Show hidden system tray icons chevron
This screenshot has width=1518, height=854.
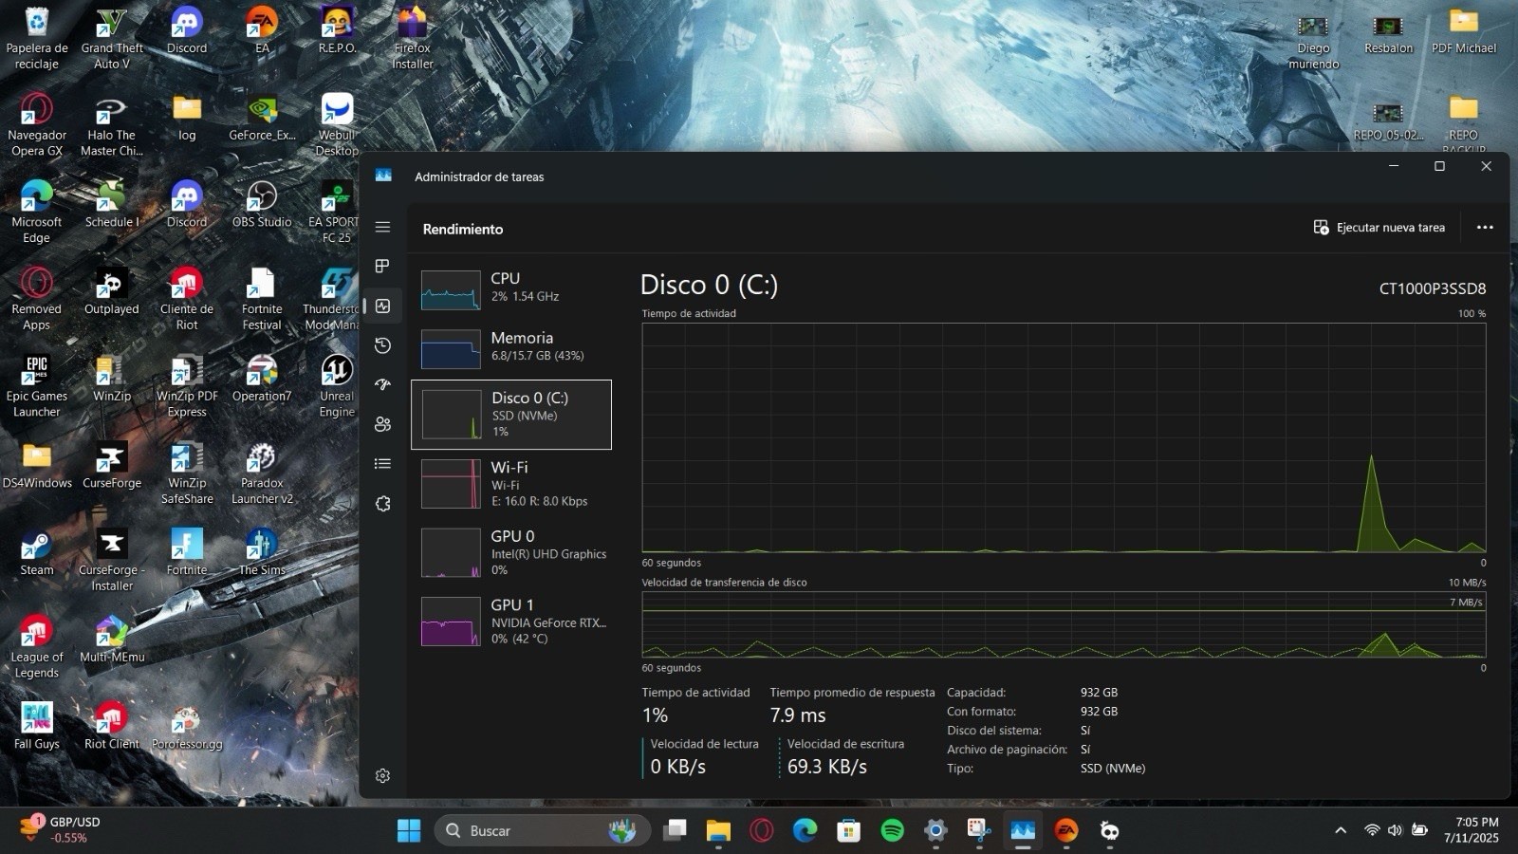click(1341, 830)
